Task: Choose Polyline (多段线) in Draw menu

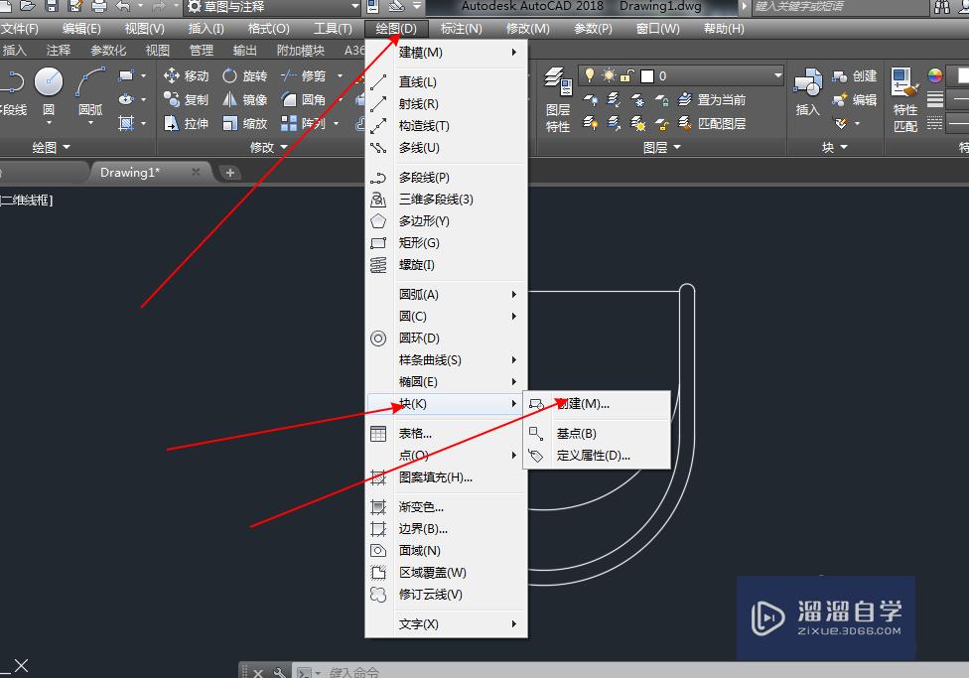Action: tap(446, 178)
